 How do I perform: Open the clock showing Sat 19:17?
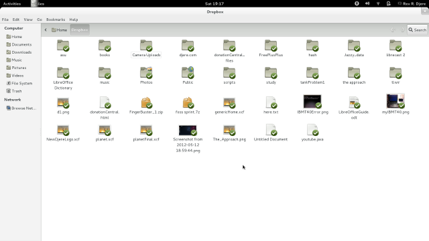(214, 3)
